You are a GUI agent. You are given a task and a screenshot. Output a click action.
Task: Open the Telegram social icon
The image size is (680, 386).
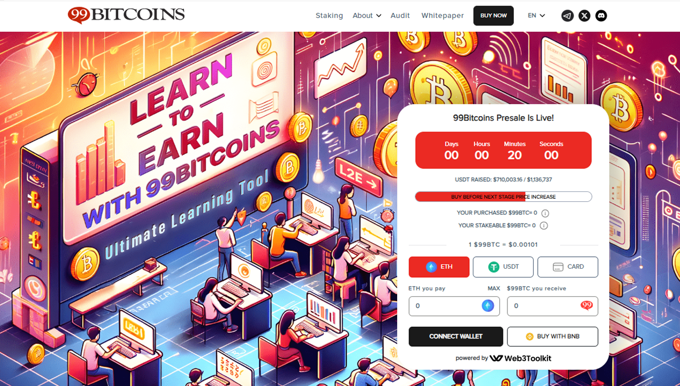click(567, 16)
